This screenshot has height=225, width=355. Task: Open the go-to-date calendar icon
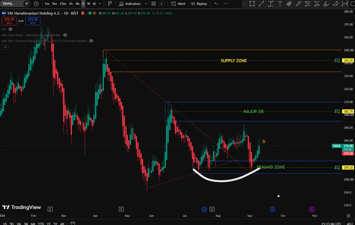click(x=73, y=224)
